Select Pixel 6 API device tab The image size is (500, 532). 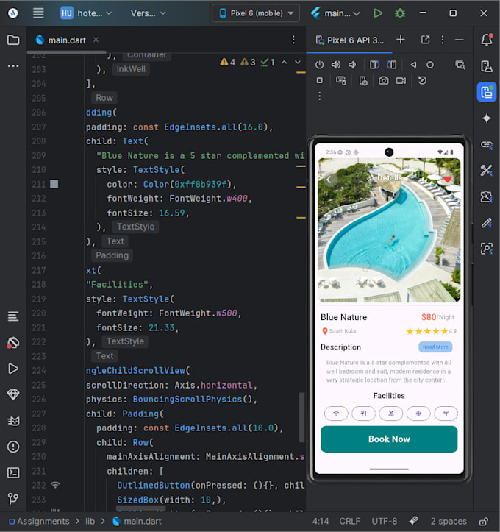coord(349,40)
